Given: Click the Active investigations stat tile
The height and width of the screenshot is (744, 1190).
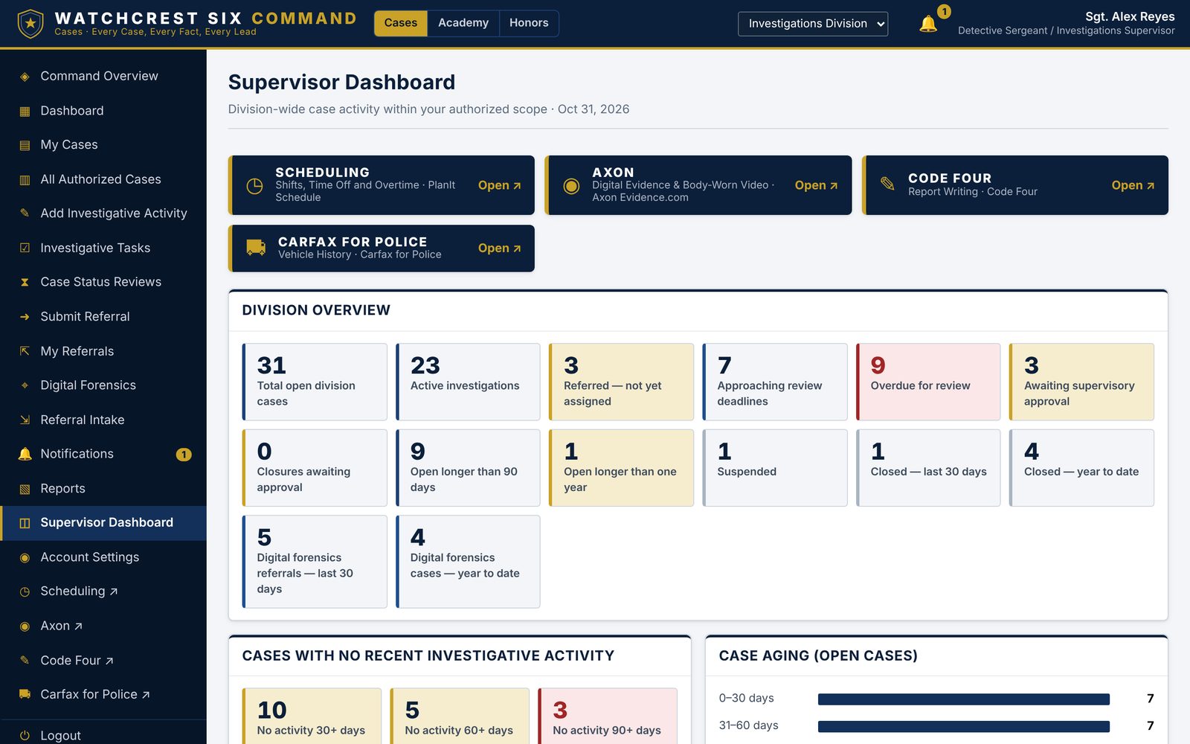Looking at the screenshot, I should [468, 382].
